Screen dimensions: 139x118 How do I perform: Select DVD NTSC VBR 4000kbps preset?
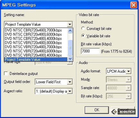pos(36,55)
